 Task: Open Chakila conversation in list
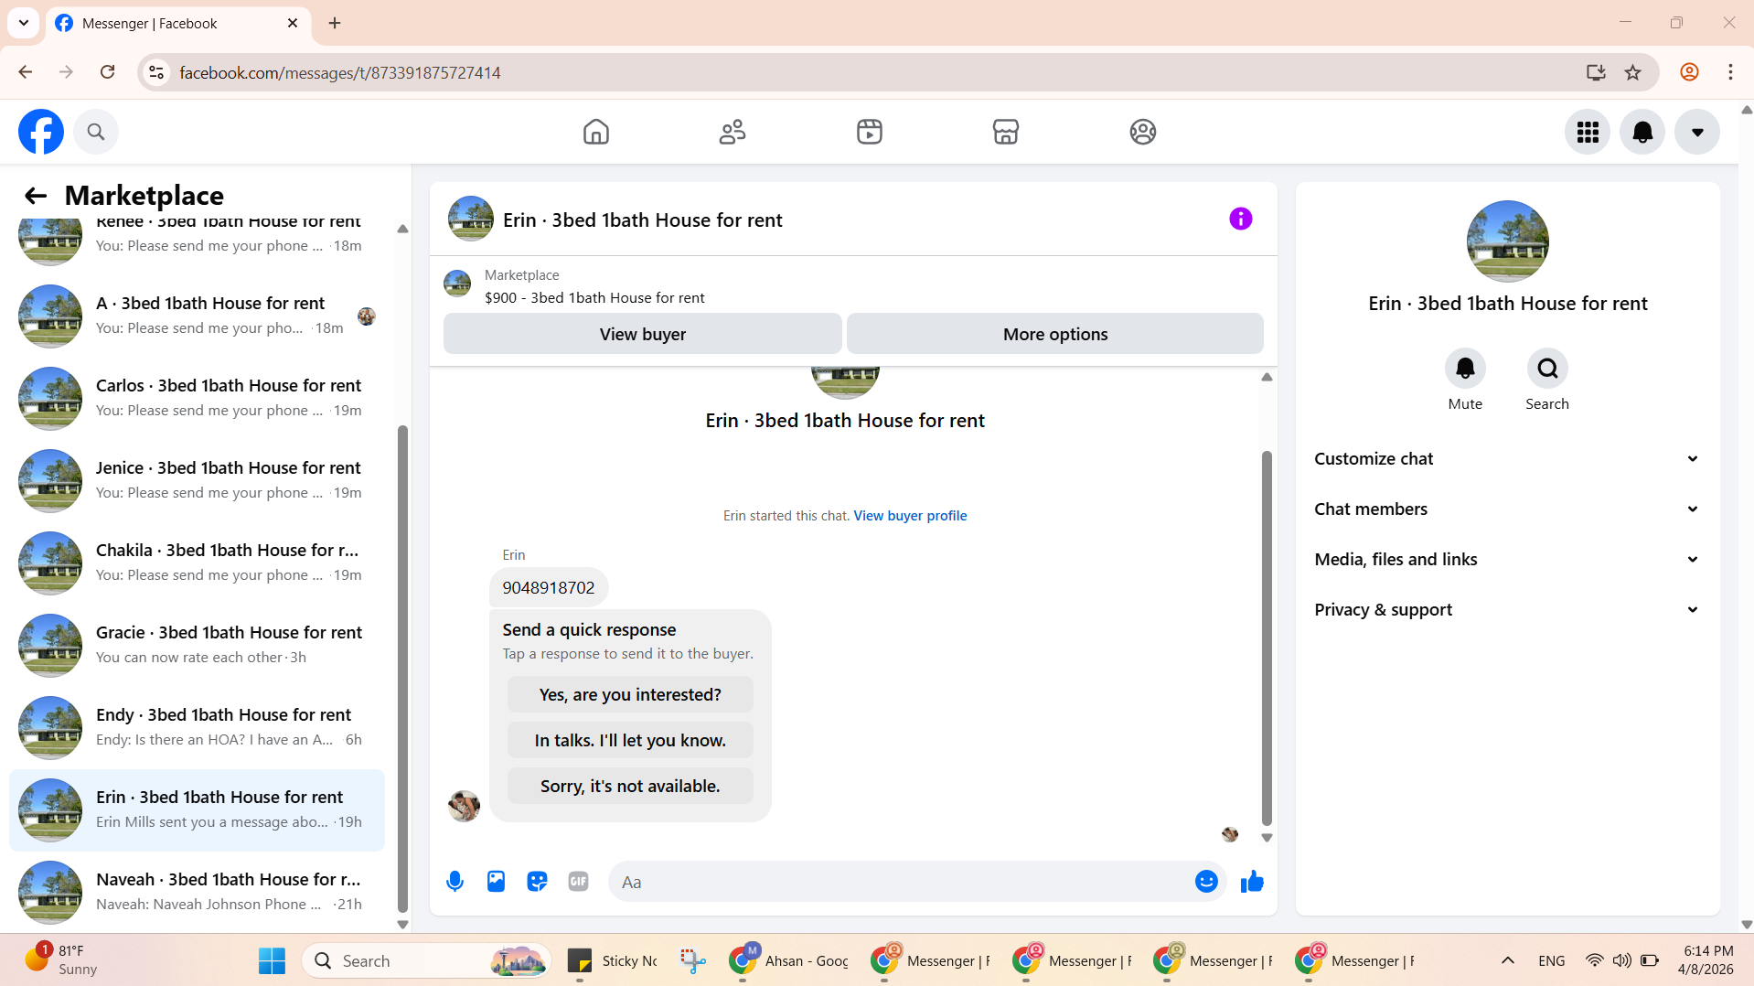click(197, 563)
